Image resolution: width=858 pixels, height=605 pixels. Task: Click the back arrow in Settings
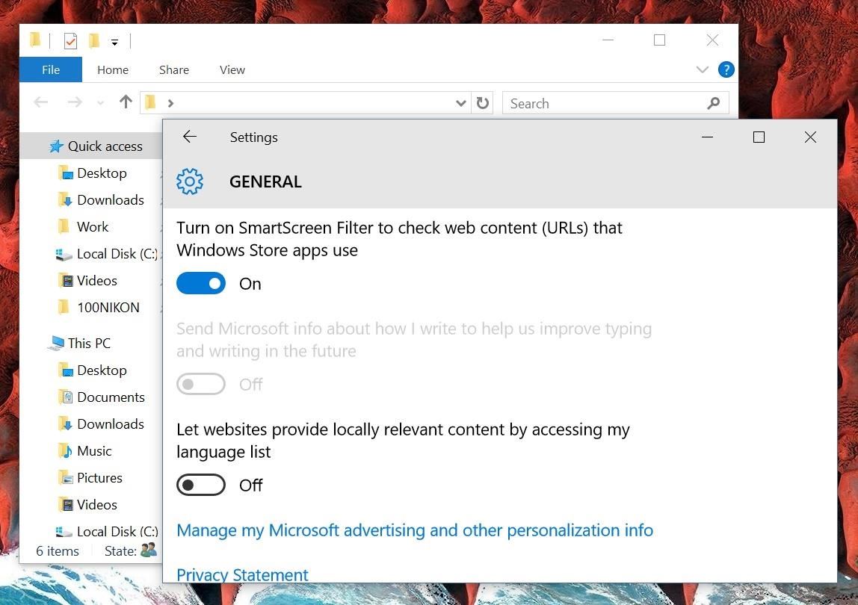pyautogui.click(x=190, y=137)
